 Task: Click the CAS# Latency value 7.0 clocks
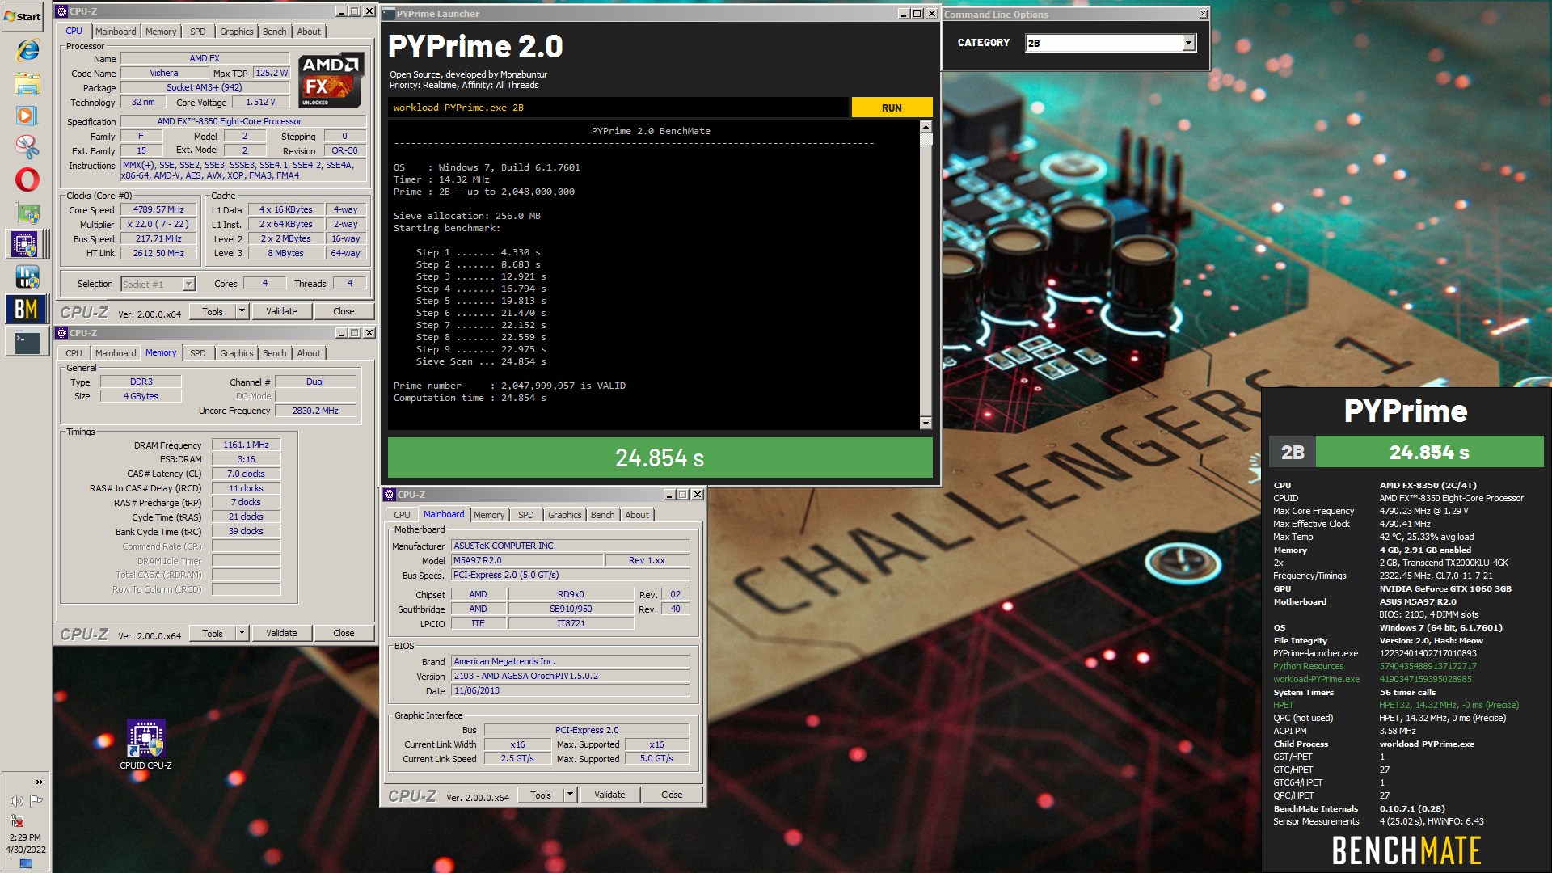coord(246,474)
